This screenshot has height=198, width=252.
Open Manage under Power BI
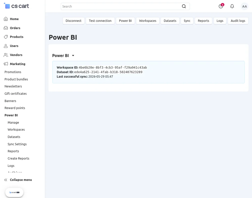[x=13, y=122]
